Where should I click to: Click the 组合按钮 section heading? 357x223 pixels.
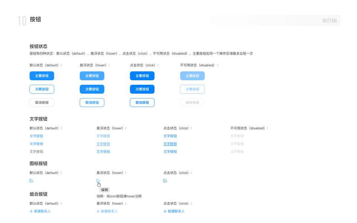(38, 194)
